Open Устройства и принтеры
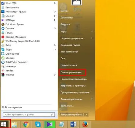 (73, 86)
